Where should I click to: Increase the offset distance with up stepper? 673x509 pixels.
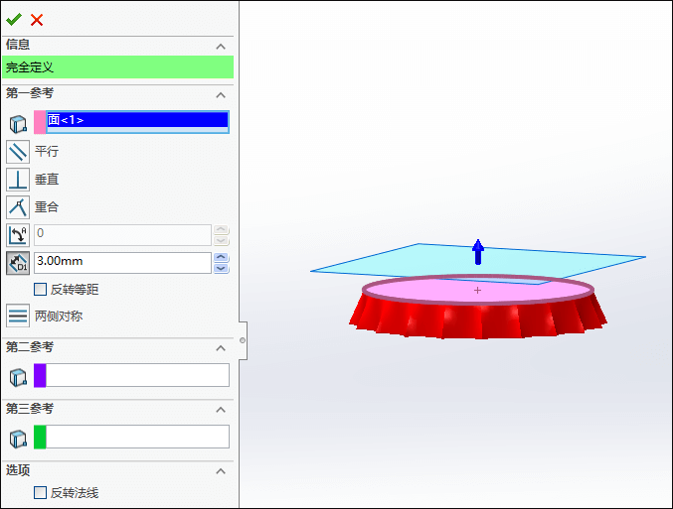pyautogui.click(x=221, y=257)
